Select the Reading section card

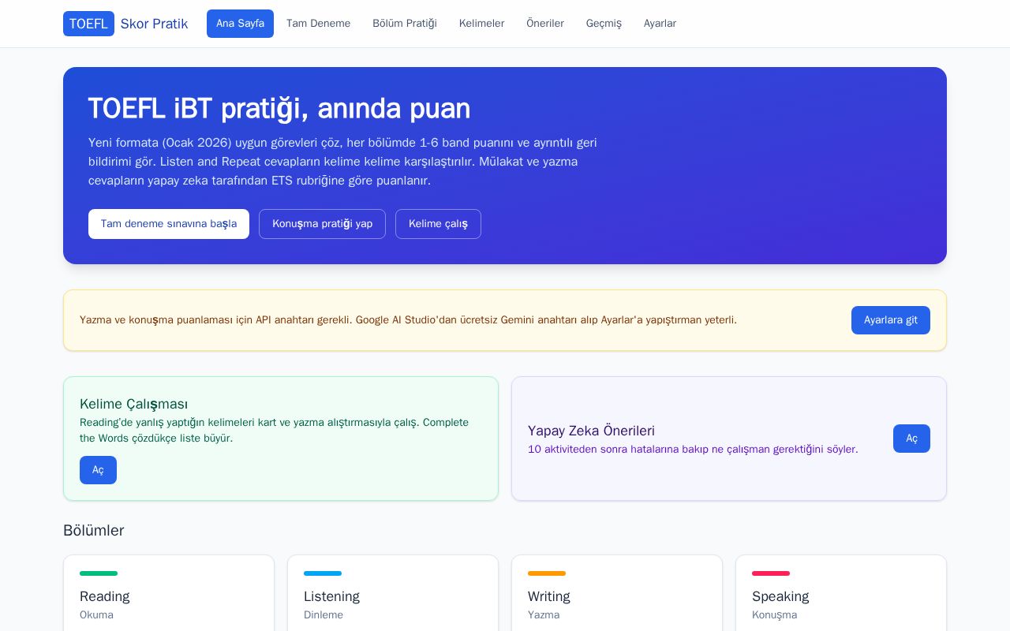coord(169,593)
